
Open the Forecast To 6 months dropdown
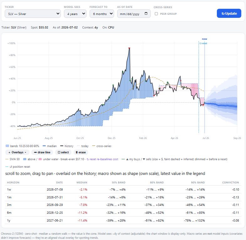(x=102, y=14)
